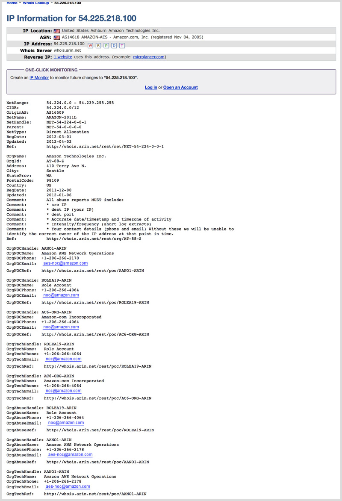Open the microlancer.com example link
This screenshot has height=501, width=342.
pos(149,57)
